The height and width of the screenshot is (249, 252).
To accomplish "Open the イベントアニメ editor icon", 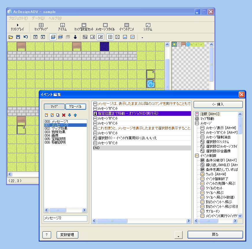I will pos(126,26).
